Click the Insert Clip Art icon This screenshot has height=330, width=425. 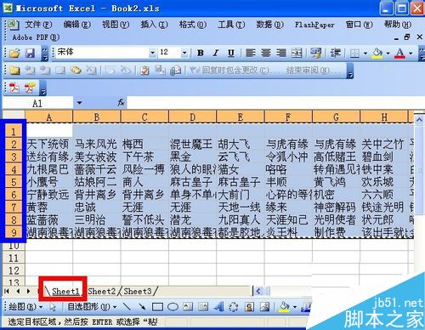tap(249, 306)
